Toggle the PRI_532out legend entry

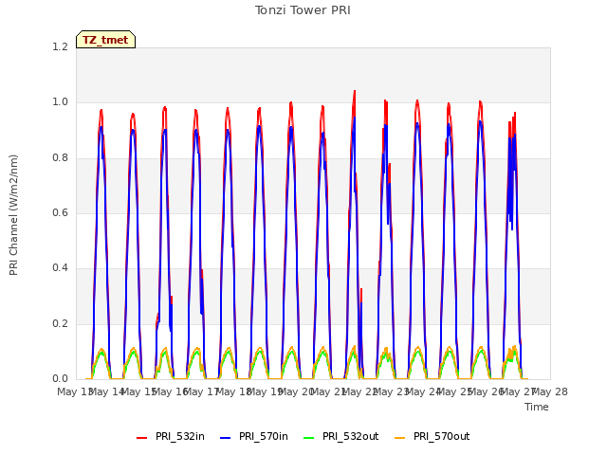point(341,436)
